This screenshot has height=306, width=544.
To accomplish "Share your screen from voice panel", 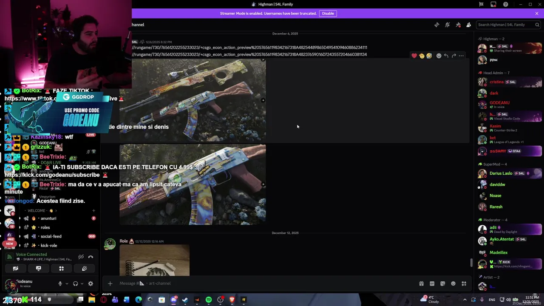I will [38, 269].
